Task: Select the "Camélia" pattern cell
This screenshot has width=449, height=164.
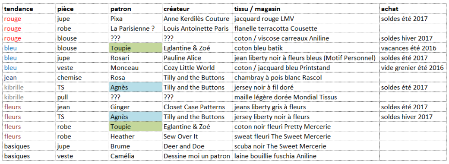Action: point(136,156)
